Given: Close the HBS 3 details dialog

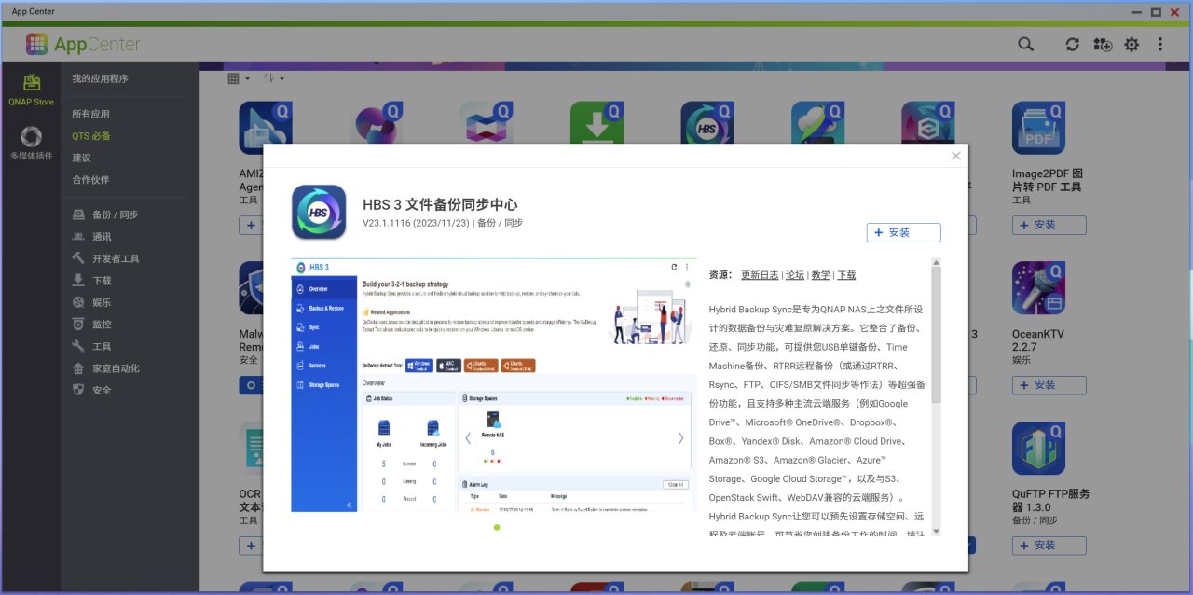Looking at the screenshot, I should (x=955, y=156).
